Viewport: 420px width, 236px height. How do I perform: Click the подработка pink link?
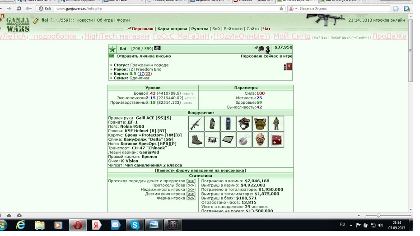click(x=55, y=37)
